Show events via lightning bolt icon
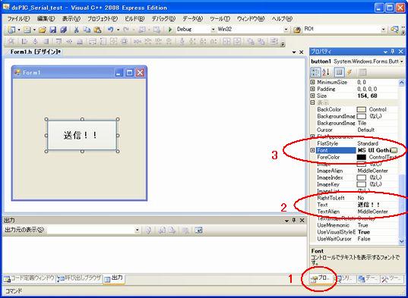This screenshot has height=298, width=408. tap(349, 73)
